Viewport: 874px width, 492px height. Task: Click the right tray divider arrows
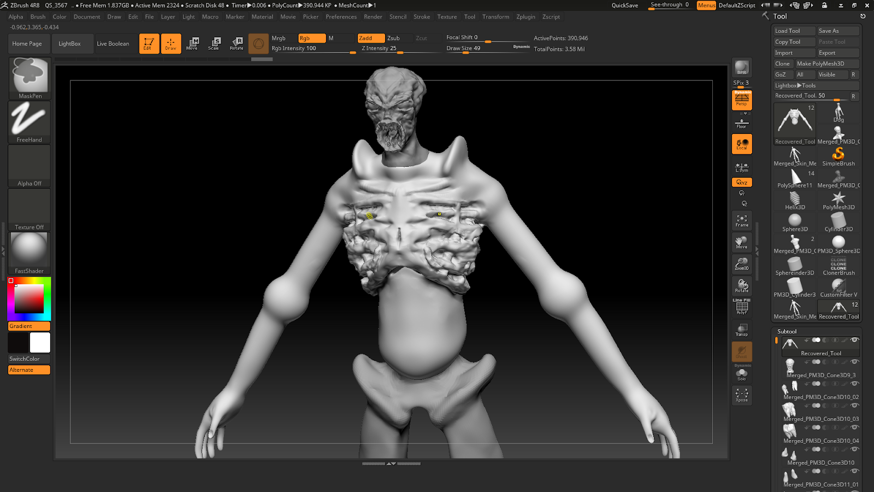[x=757, y=250]
